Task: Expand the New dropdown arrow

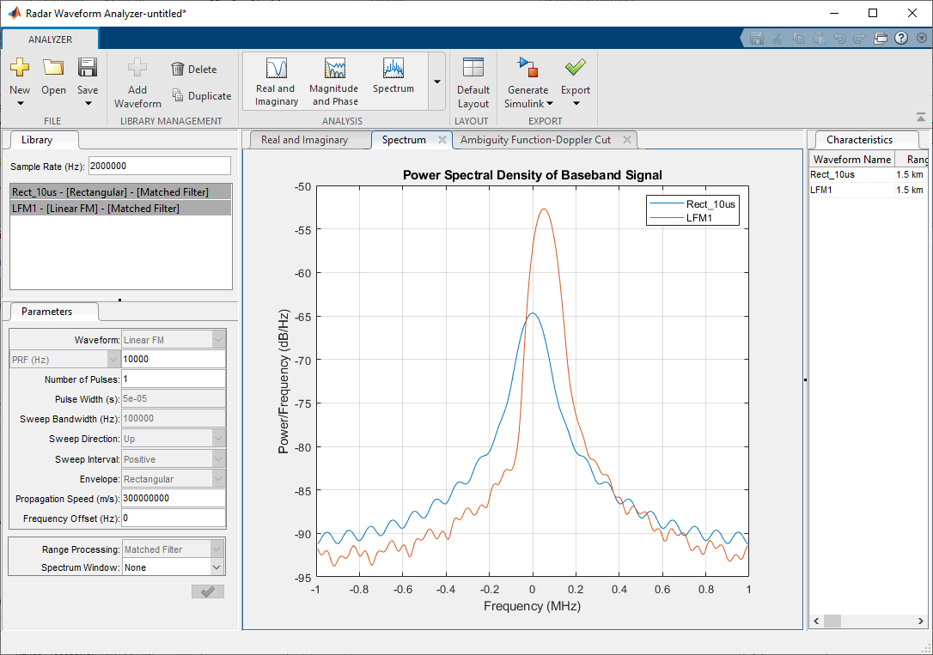Action: pos(21,103)
